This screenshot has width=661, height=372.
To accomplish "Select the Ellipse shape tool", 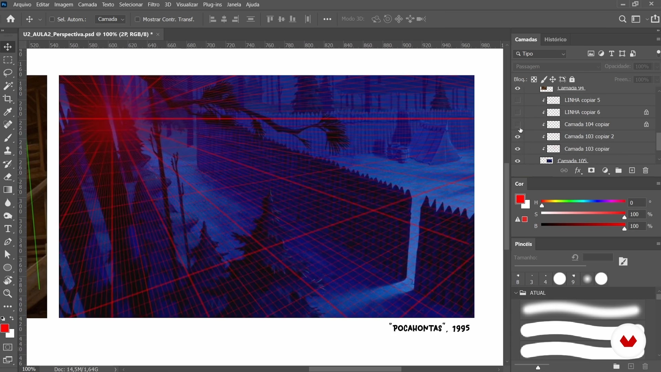I will pyautogui.click(x=8, y=268).
